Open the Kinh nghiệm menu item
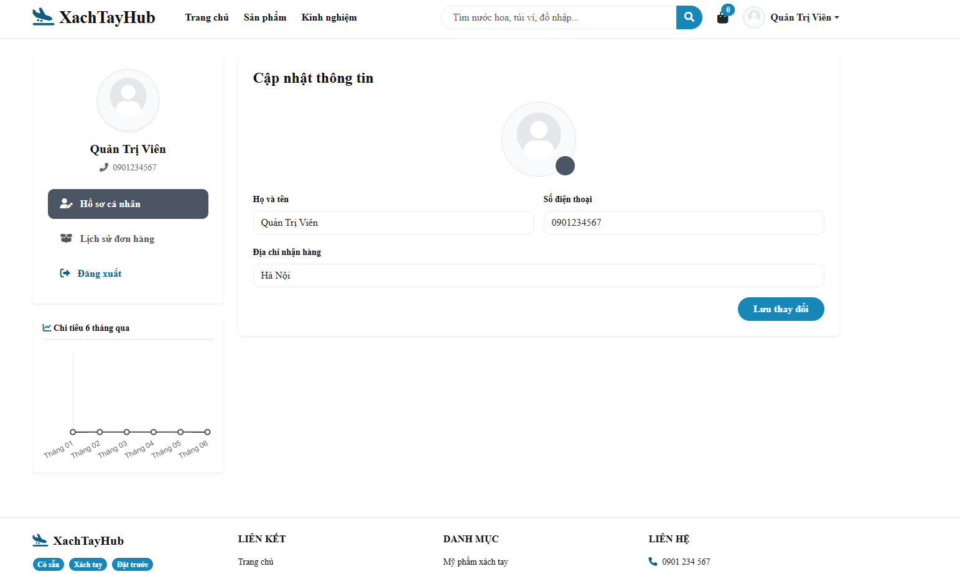Screen dimensions: 960x574 pyautogui.click(x=329, y=17)
